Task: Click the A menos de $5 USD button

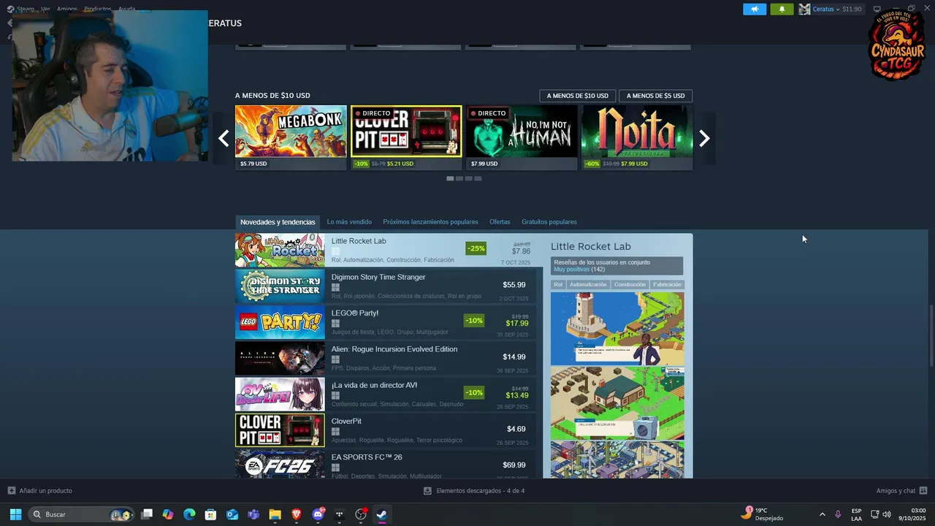Action: pos(655,96)
